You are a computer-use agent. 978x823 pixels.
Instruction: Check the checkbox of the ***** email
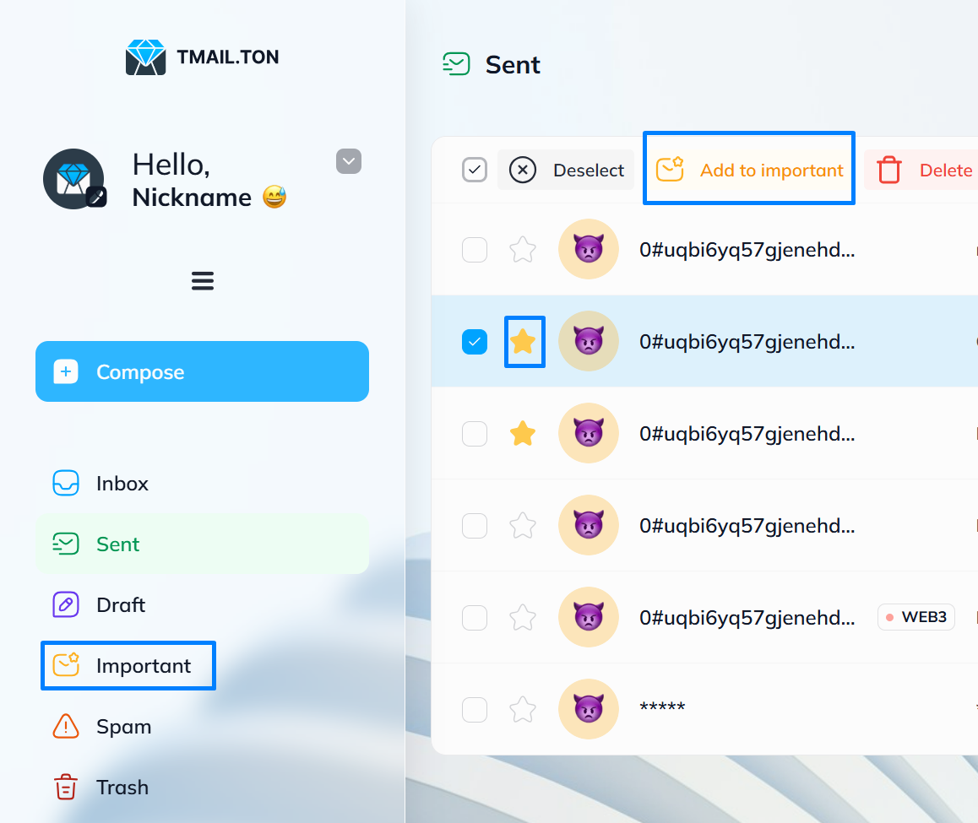tap(475, 710)
